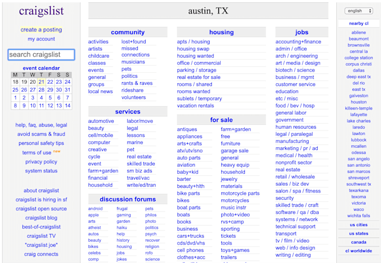Open software / qa / dba jobs
Screen dimensions: 381x263
pyautogui.click(x=297, y=212)
